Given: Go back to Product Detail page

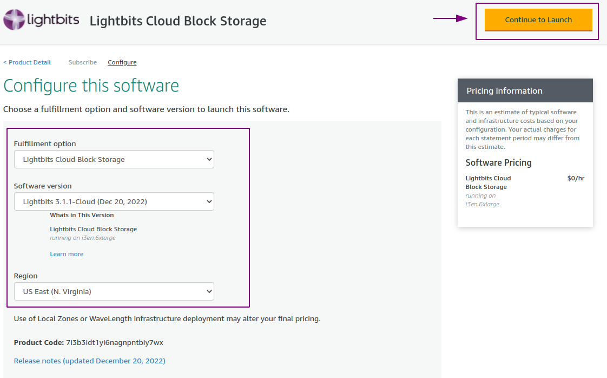Looking at the screenshot, I should [x=27, y=62].
